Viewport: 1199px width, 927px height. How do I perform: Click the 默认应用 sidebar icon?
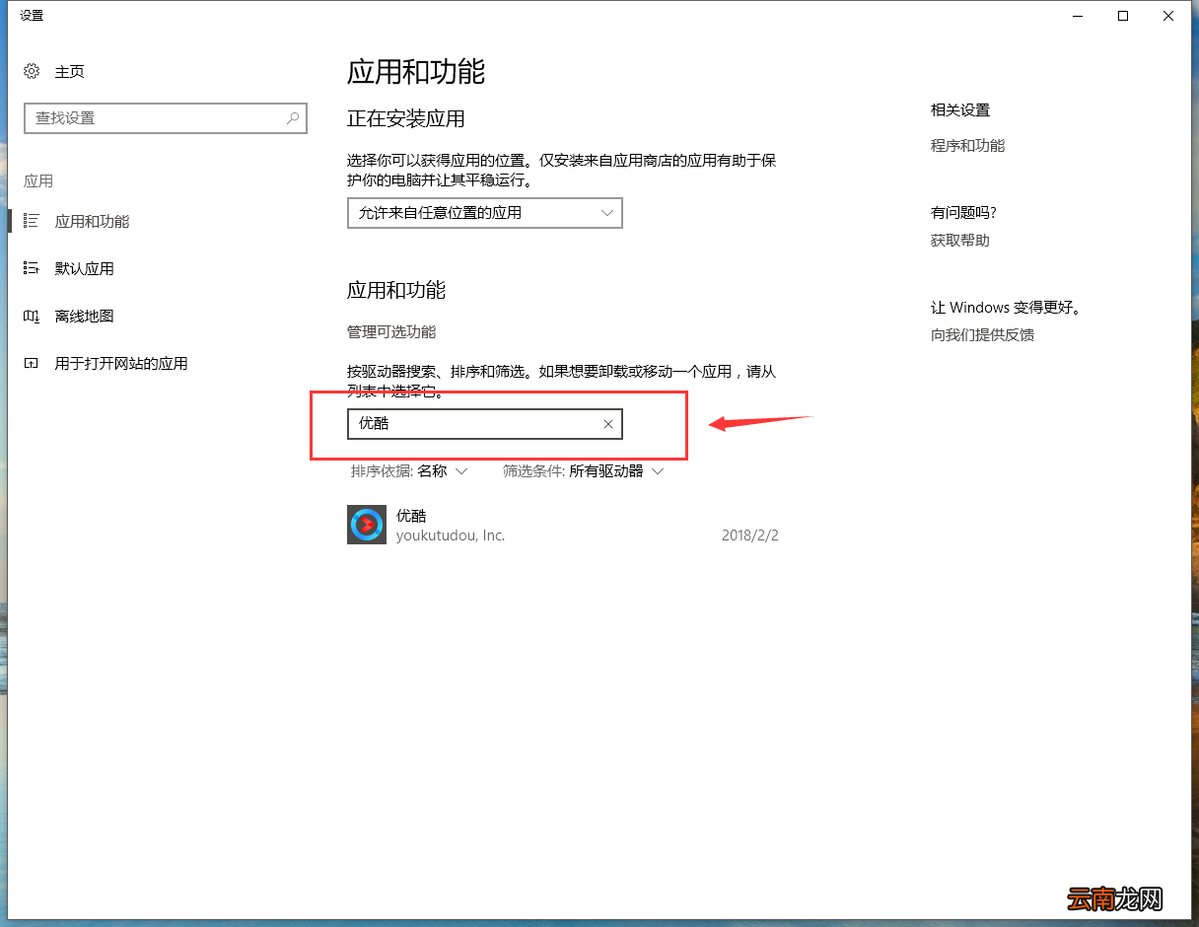[32, 268]
